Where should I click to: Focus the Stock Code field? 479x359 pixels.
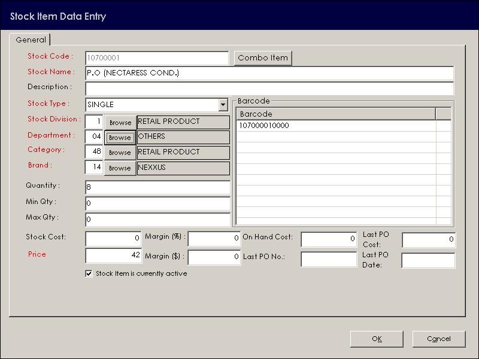[157, 58]
